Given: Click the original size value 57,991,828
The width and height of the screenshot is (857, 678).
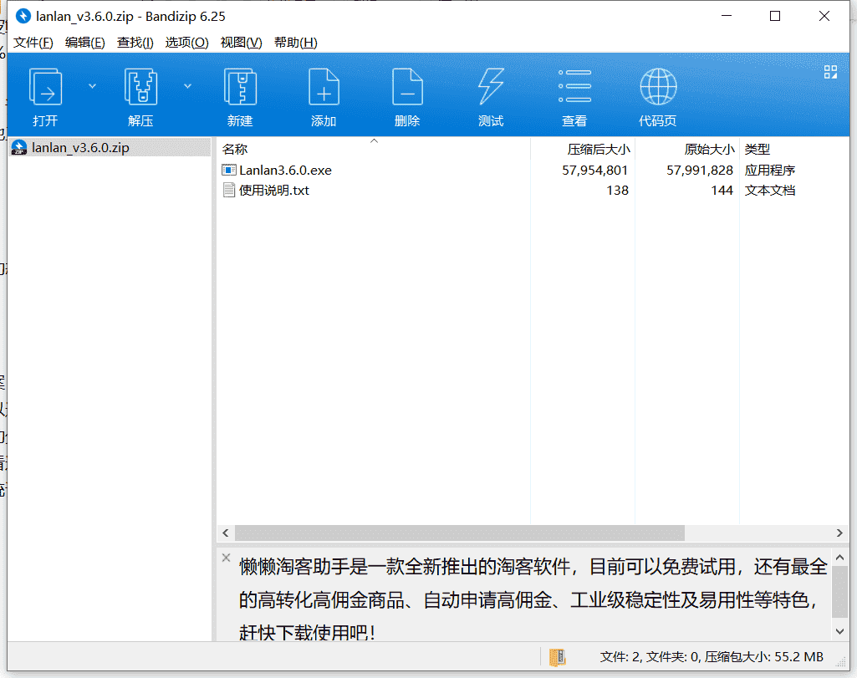Looking at the screenshot, I should (700, 170).
